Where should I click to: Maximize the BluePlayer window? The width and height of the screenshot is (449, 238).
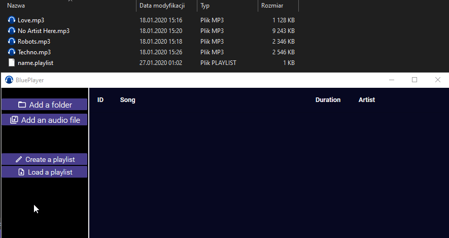pyautogui.click(x=415, y=80)
